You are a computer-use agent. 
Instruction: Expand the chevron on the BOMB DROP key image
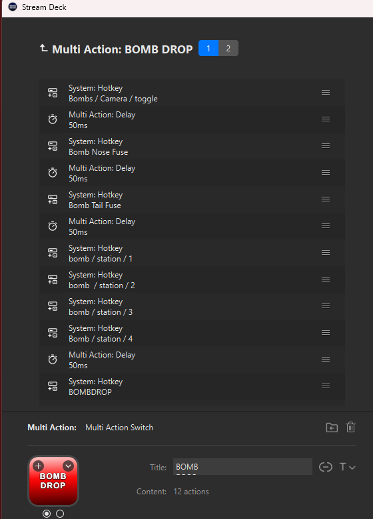point(68,466)
